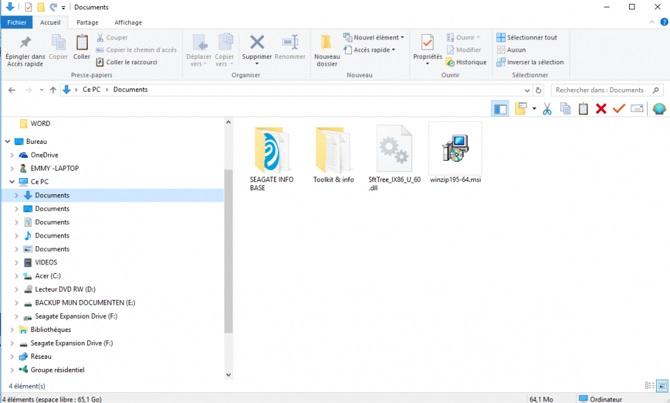670x403 pixels.
Task: Click Ce PC in the address breadcrumb
Action: (91, 90)
